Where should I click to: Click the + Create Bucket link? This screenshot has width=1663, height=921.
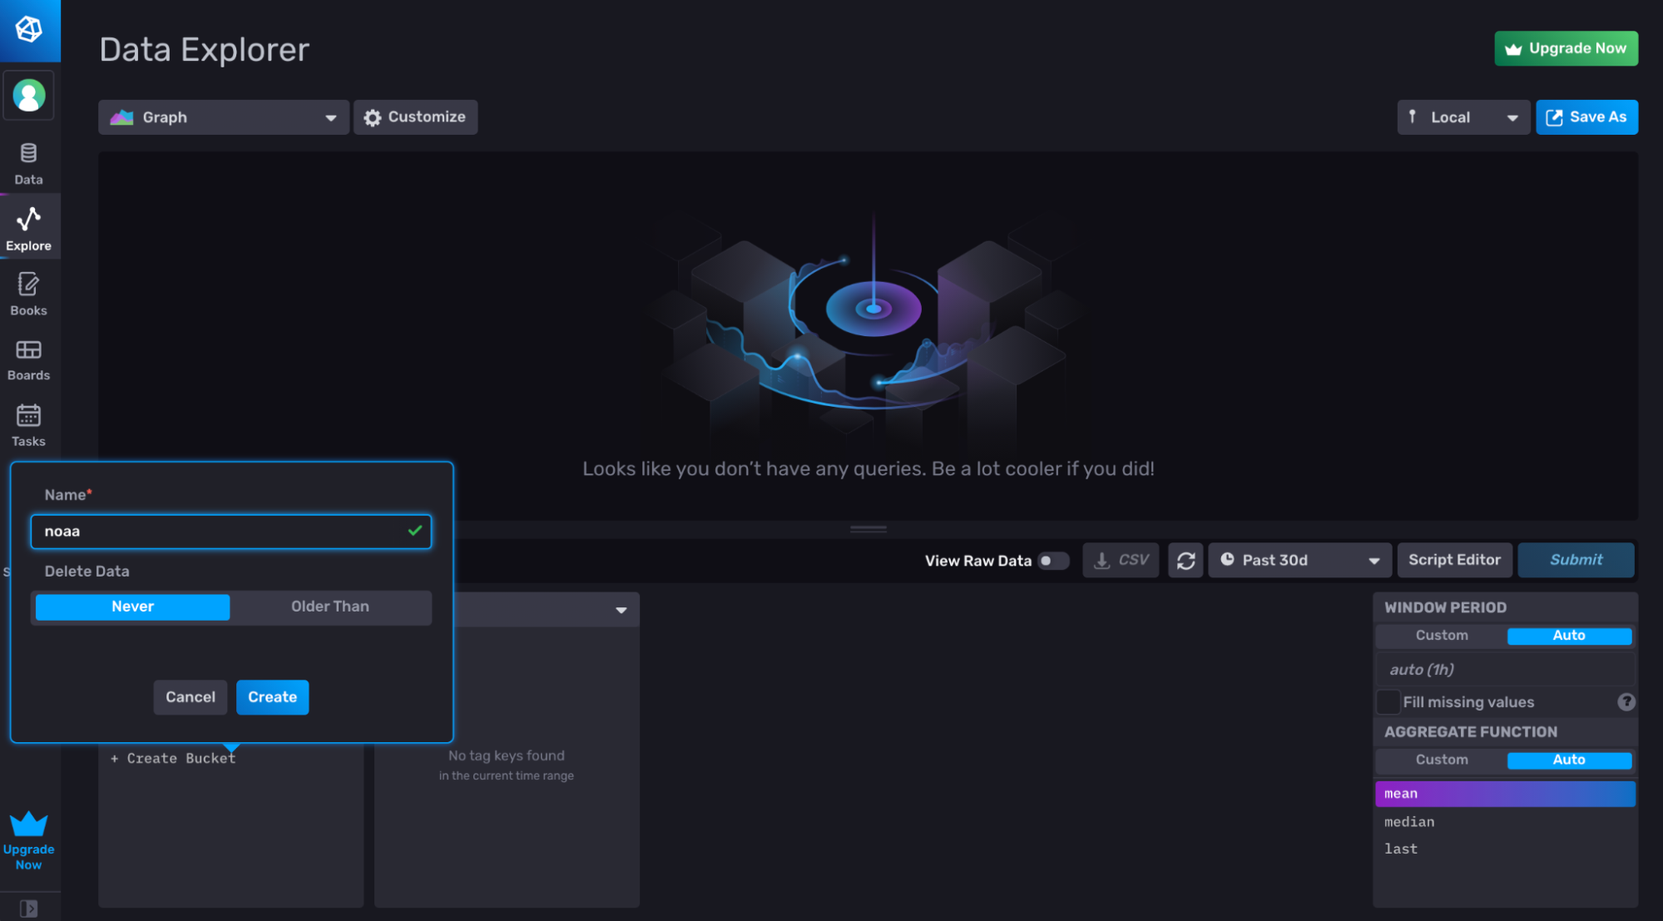[173, 759]
